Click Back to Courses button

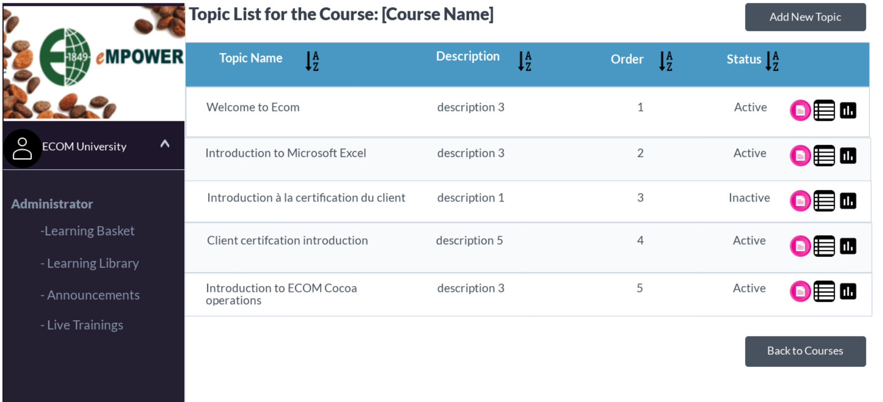click(805, 351)
